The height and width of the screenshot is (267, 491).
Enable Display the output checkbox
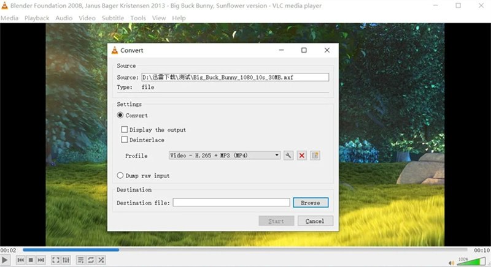125,129
